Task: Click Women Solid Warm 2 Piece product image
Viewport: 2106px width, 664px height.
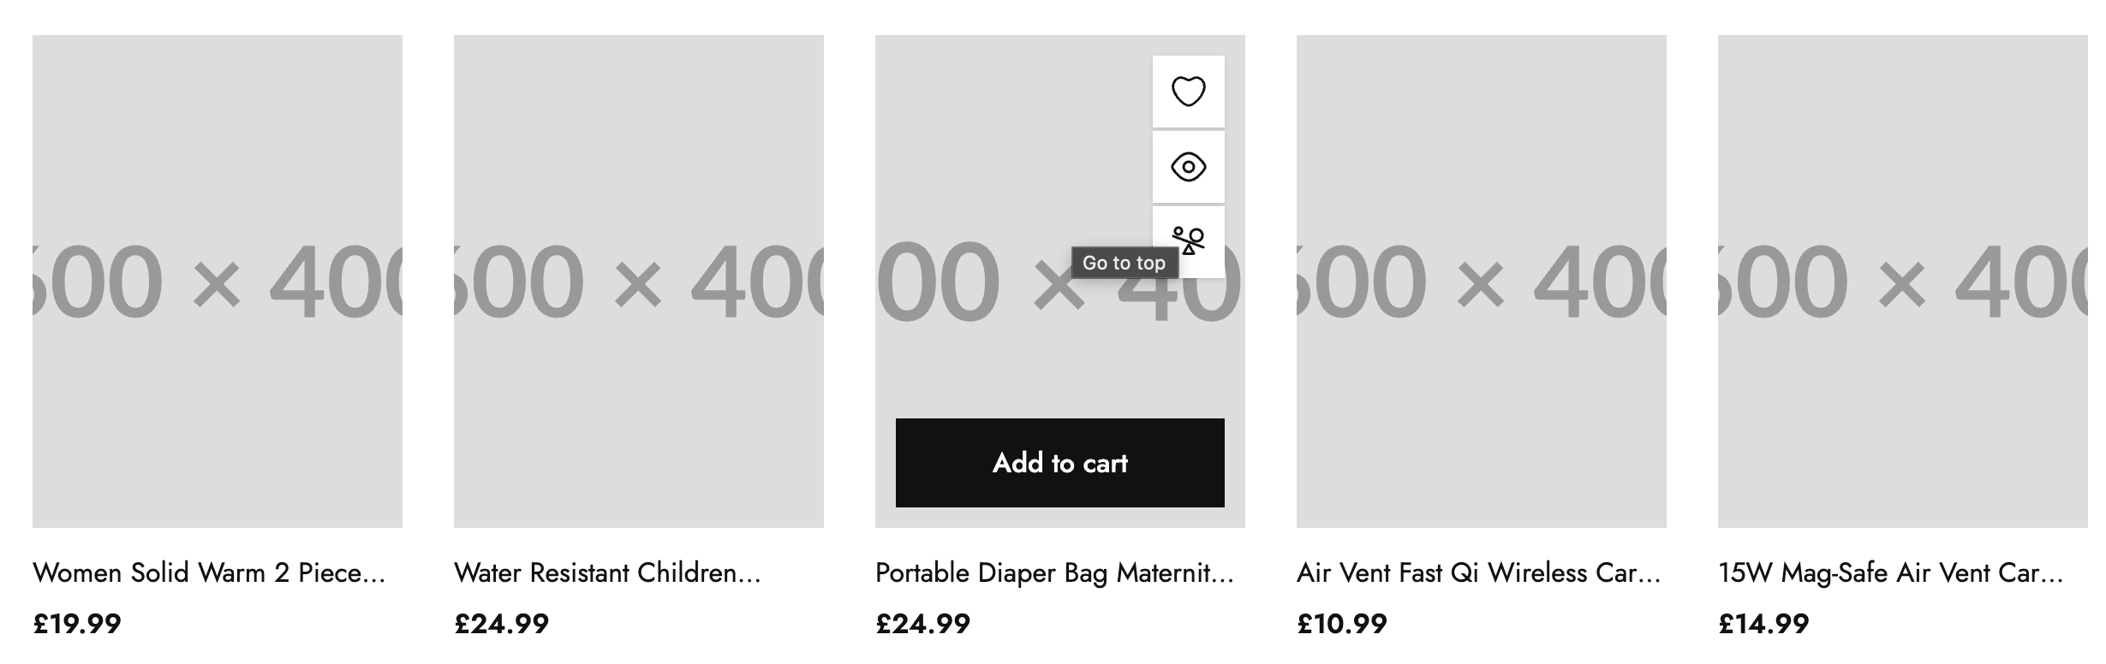Action: click(218, 281)
